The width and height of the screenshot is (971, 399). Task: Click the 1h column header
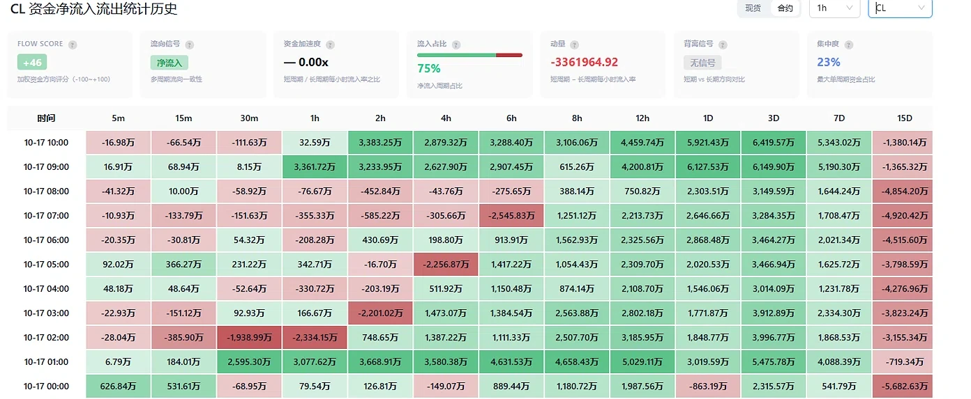coord(315,118)
